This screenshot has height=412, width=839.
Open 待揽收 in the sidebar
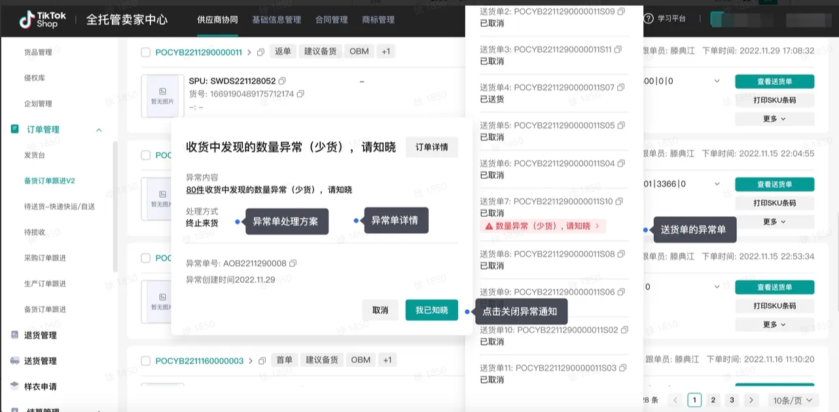pos(35,232)
